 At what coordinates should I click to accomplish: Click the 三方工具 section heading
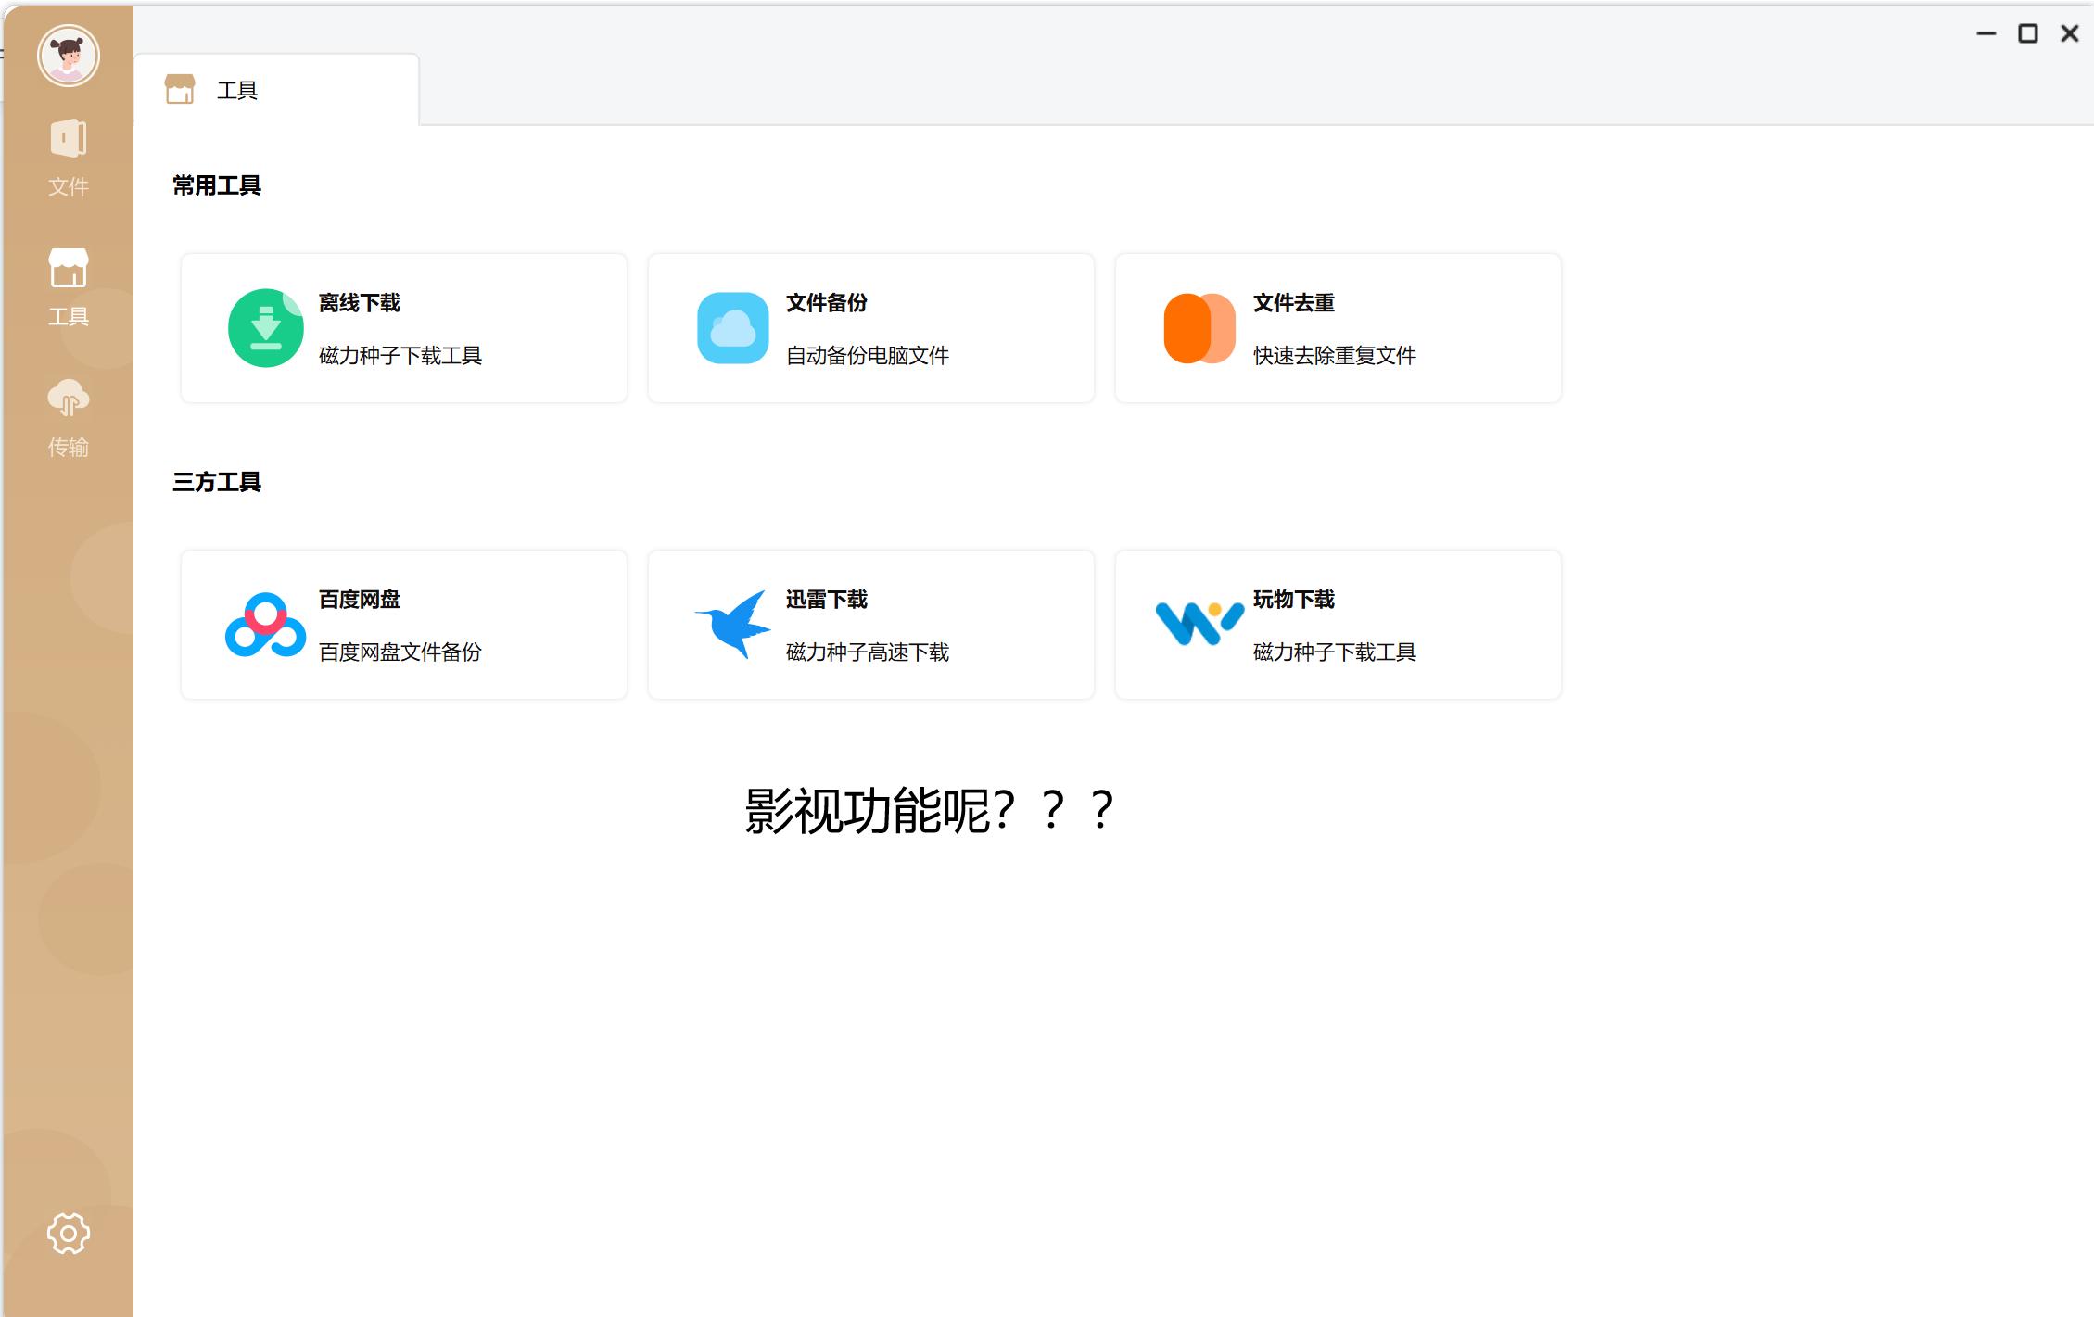216,482
